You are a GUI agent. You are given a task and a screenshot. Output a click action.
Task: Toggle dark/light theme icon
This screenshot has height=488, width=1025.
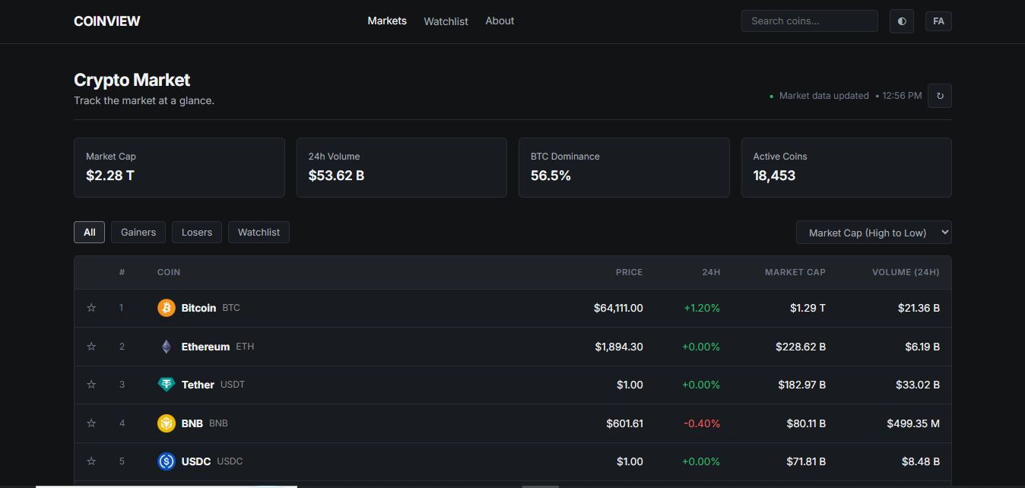[x=902, y=21]
